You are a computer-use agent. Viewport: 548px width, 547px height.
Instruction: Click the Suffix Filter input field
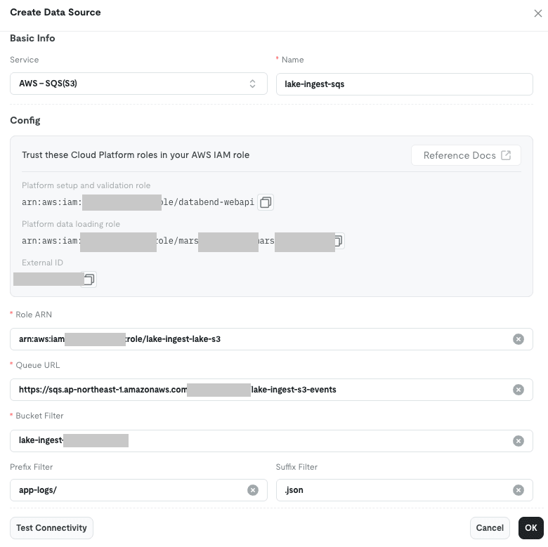coord(405,490)
